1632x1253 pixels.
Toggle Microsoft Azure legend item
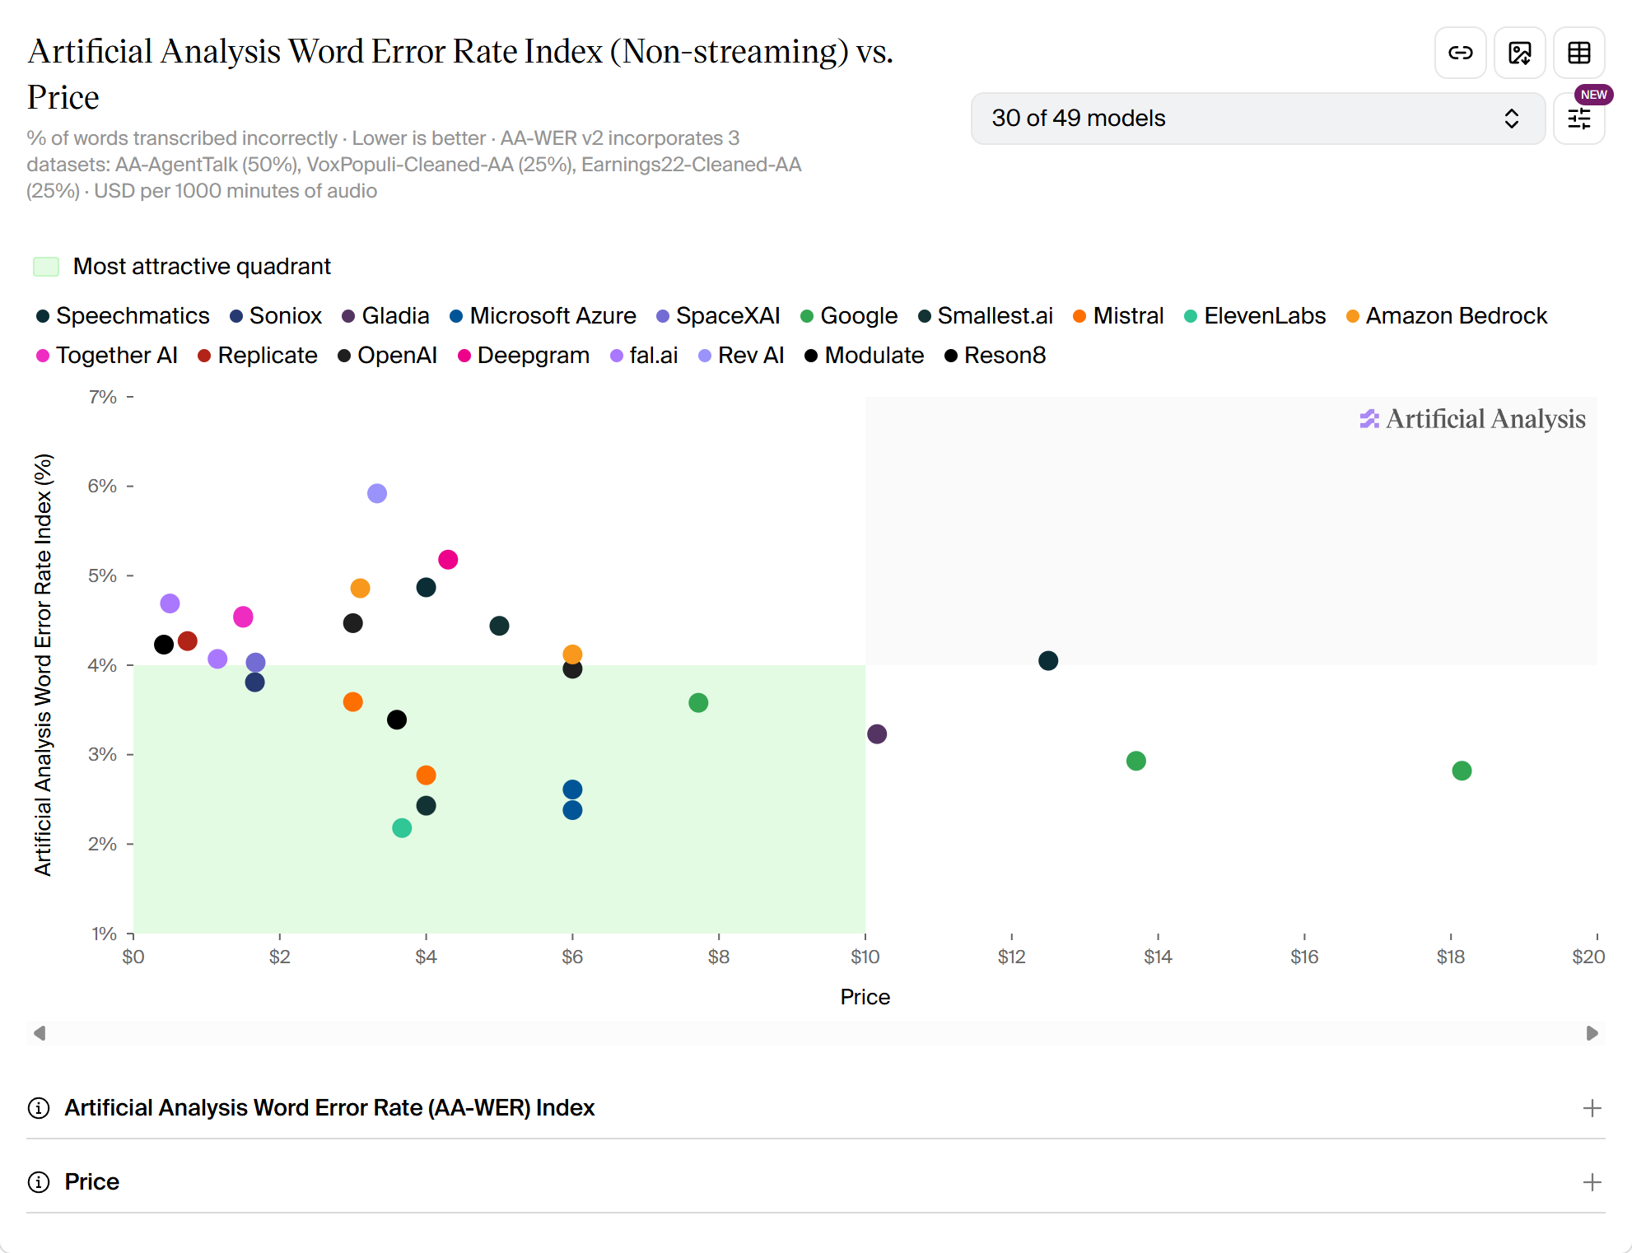tap(543, 316)
